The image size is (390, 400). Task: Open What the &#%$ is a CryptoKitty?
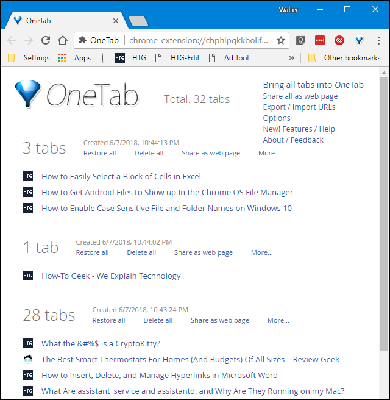(x=101, y=344)
